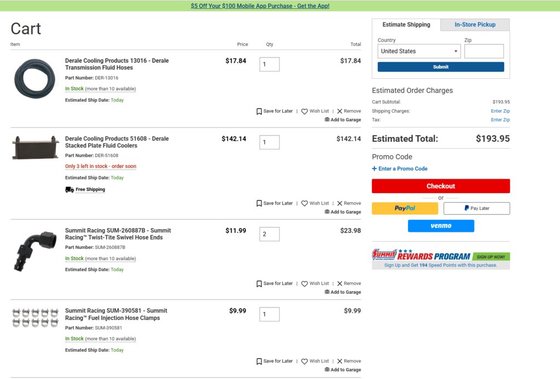Click In Stock availability link for SUM-390581
This screenshot has width=560, height=379.
point(101,339)
